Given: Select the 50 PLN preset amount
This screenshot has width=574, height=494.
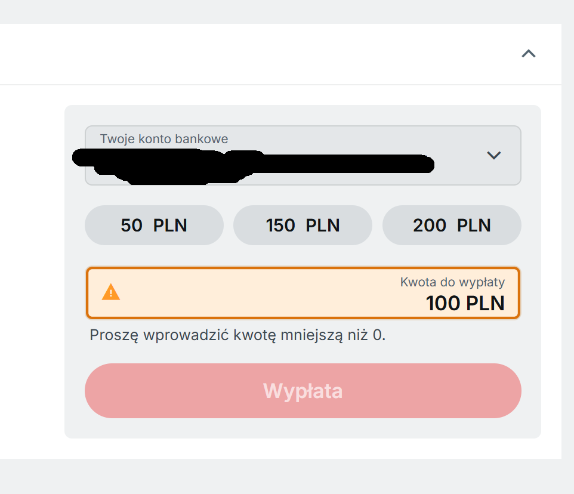Looking at the screenshot, I should point(154,226).
